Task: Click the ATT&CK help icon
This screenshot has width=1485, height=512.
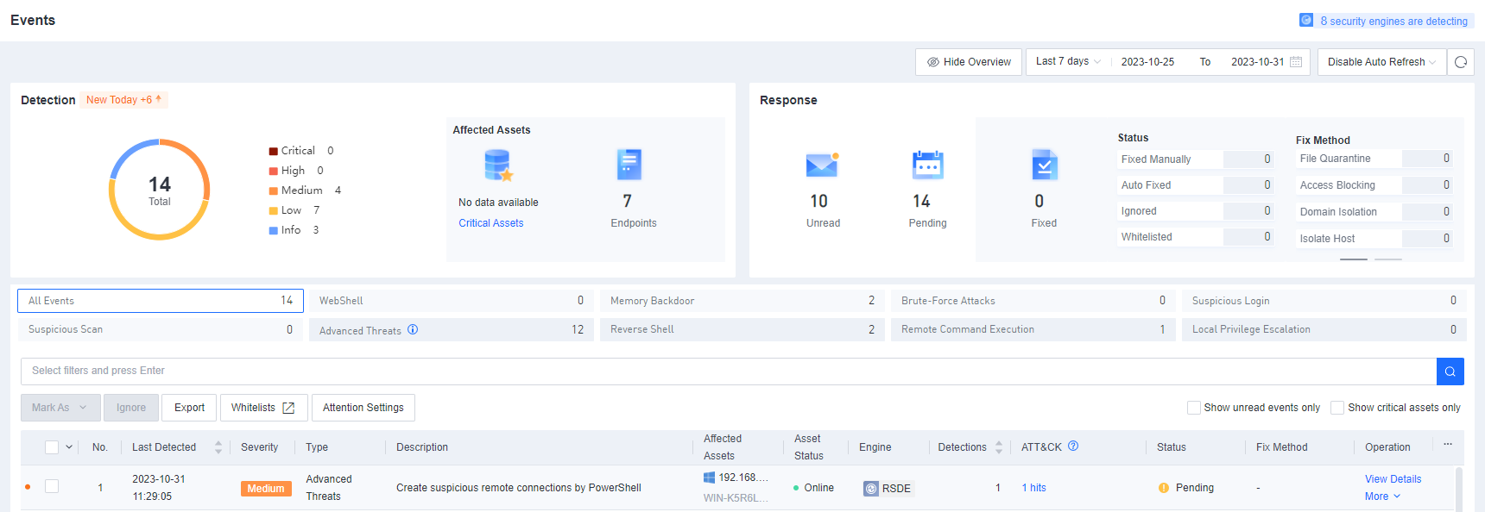Action: (x=1073, y=446)
